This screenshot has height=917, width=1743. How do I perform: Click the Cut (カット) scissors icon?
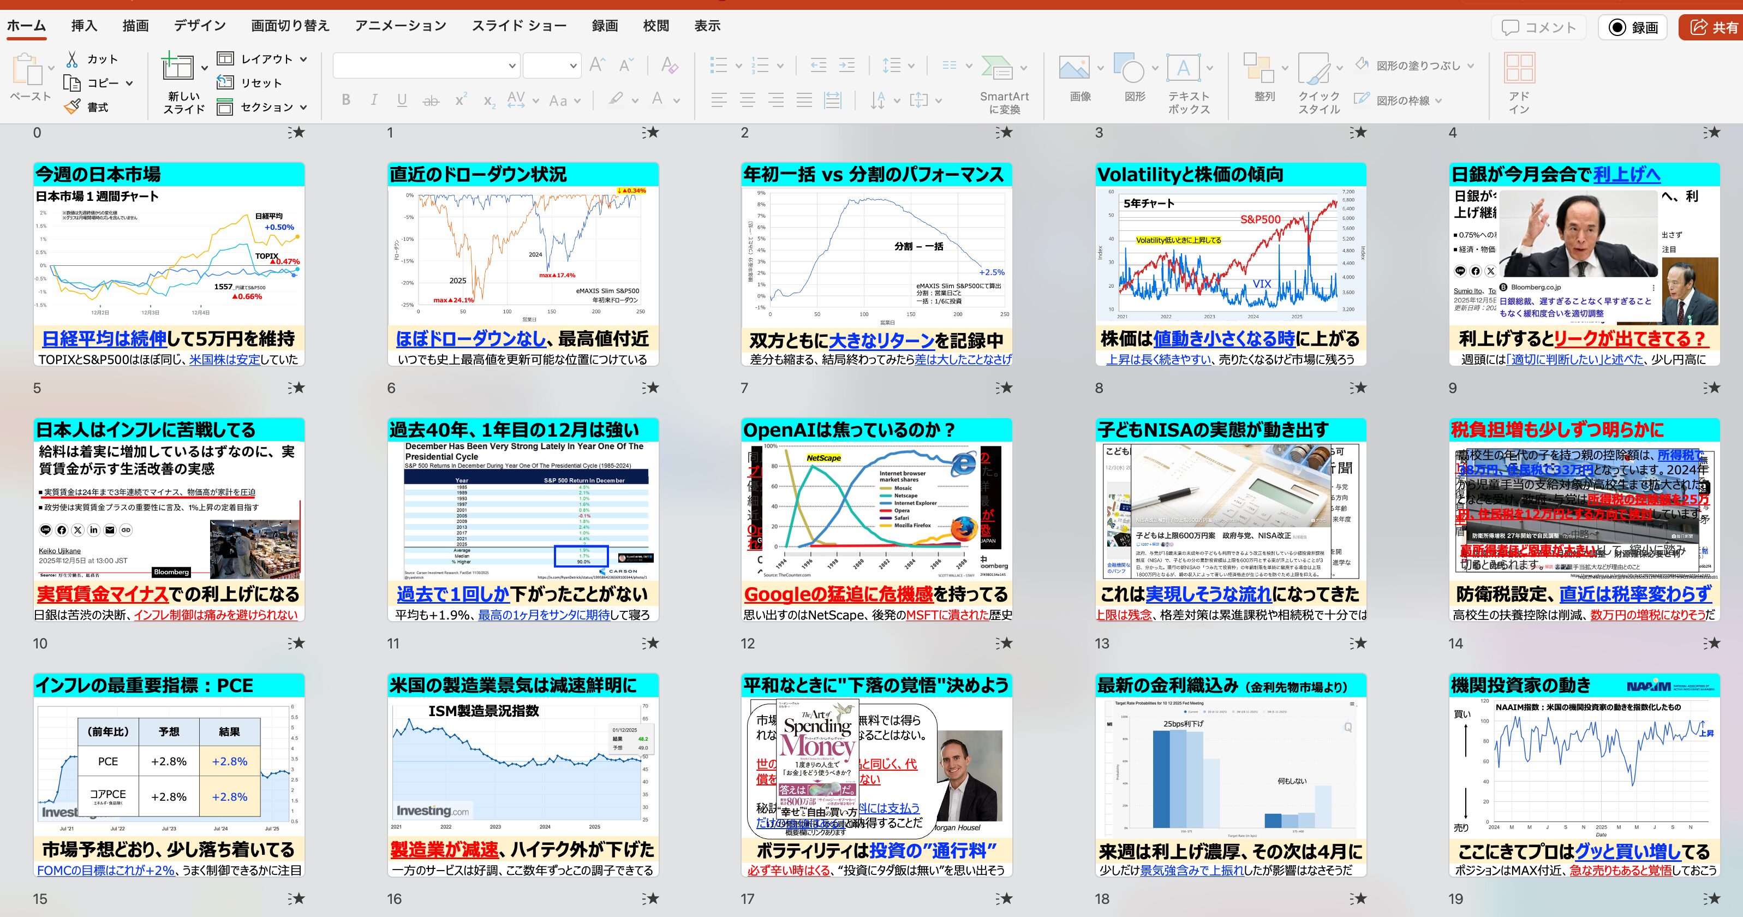(x=73, y=59)
